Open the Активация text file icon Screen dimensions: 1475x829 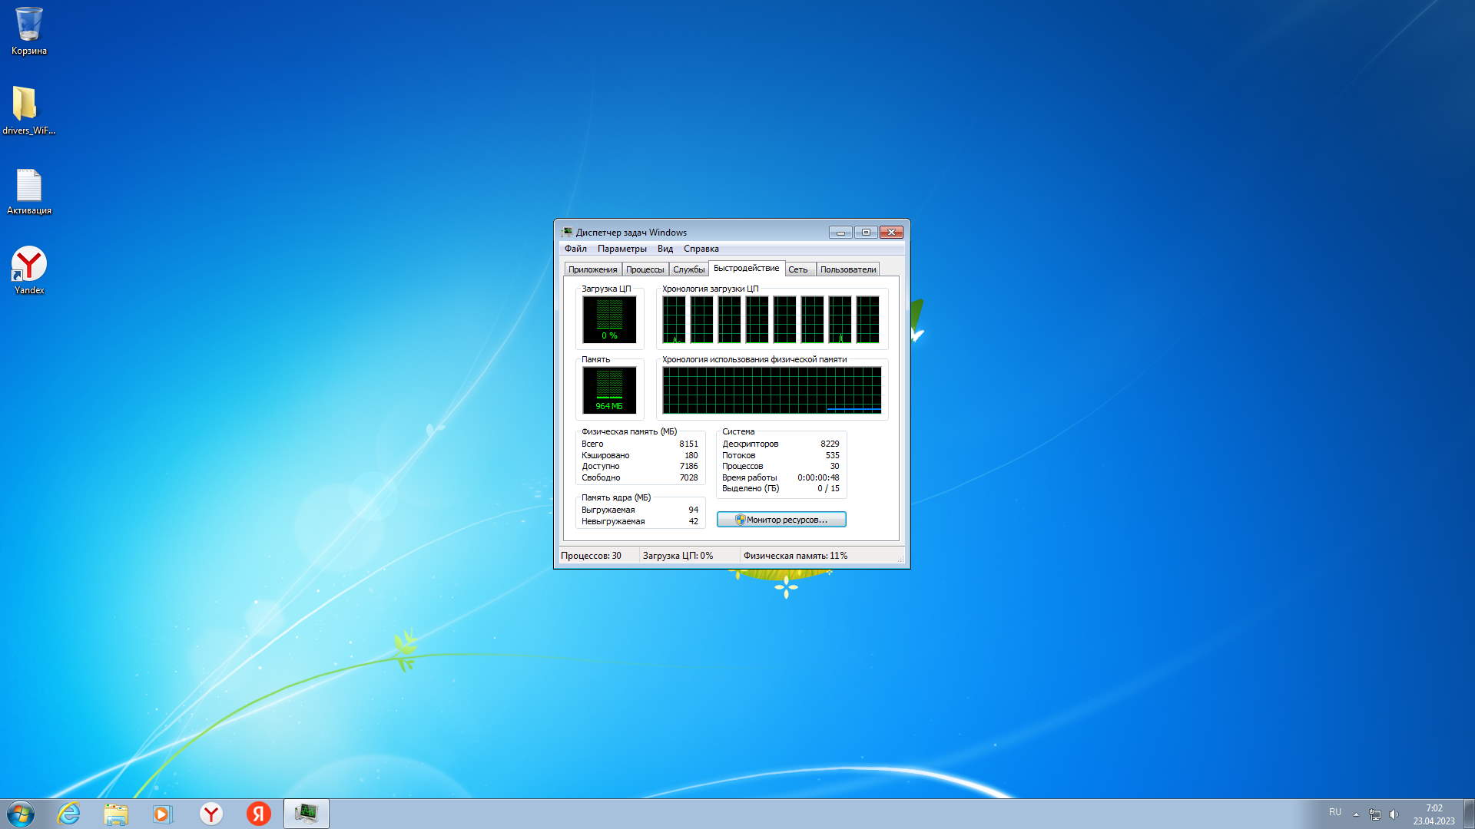coord(29,190)
